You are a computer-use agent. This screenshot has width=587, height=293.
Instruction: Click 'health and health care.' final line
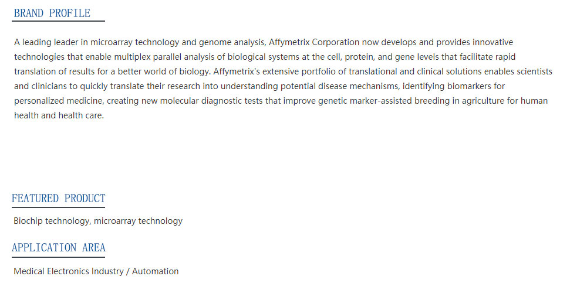click(59, 115)
